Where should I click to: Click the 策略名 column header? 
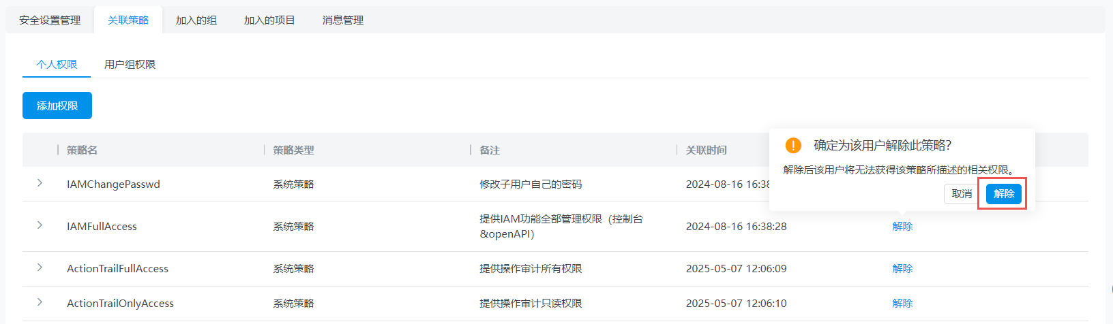pos(82,150)
